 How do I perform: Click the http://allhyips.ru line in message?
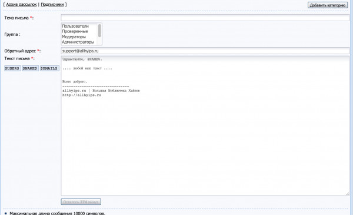pyautogui.click(x=82, y=95)
